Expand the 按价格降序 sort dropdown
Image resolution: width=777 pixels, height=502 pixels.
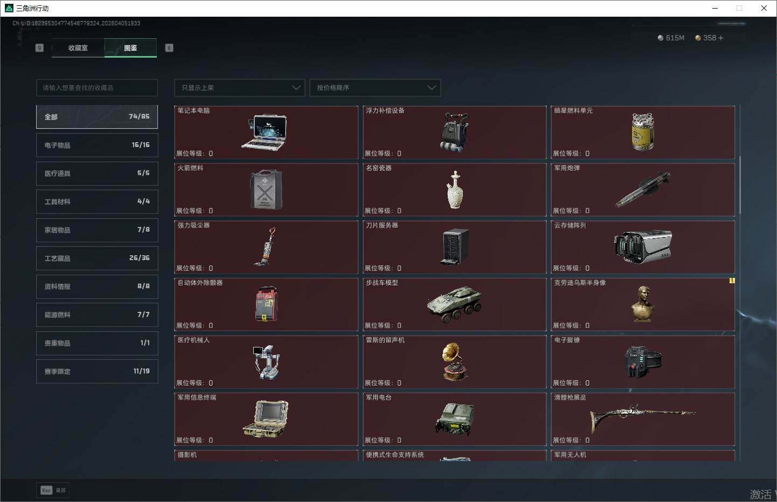pos(375,88)
